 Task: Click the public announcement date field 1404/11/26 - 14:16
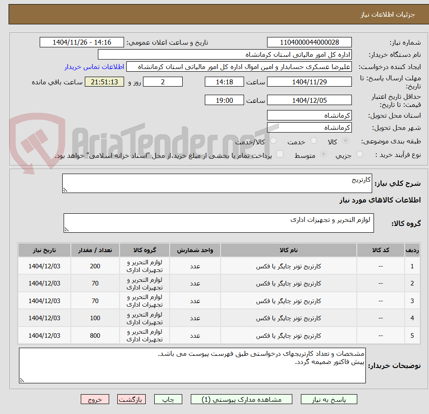coord(82,42)
